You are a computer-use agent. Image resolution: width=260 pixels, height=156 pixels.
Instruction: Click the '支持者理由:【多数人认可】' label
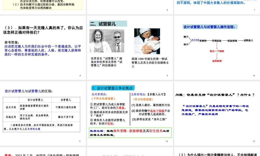tap(148, 94)
